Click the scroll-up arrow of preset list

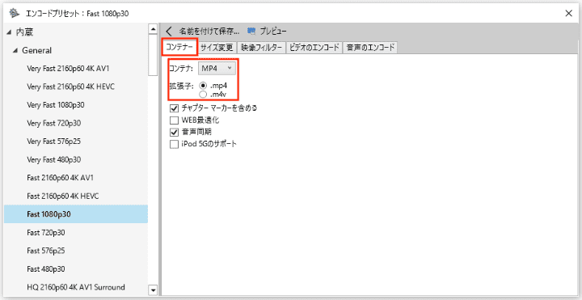[x=153, y=28]
